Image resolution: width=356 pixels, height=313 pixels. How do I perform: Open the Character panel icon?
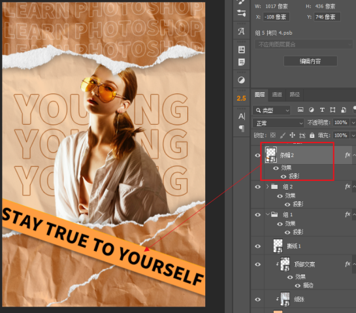(242, 116)
